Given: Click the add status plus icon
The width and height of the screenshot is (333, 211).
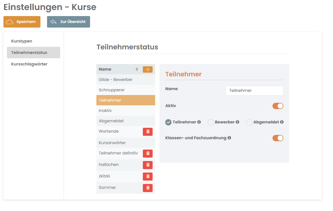Looking at the screenshot, I should click(x=148, y=69).
